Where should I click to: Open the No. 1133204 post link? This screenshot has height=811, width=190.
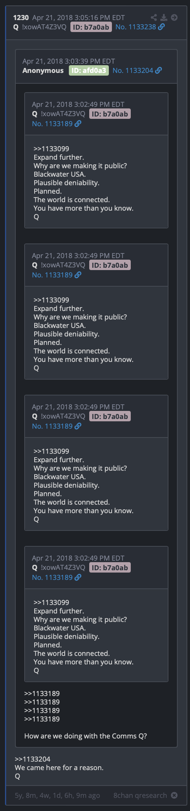click(133, 71)
